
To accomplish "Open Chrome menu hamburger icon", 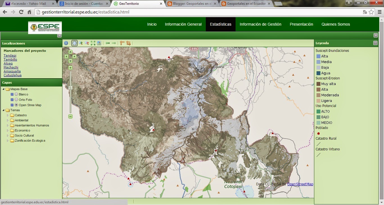I will pyautogui.click(x=379, y=12).
